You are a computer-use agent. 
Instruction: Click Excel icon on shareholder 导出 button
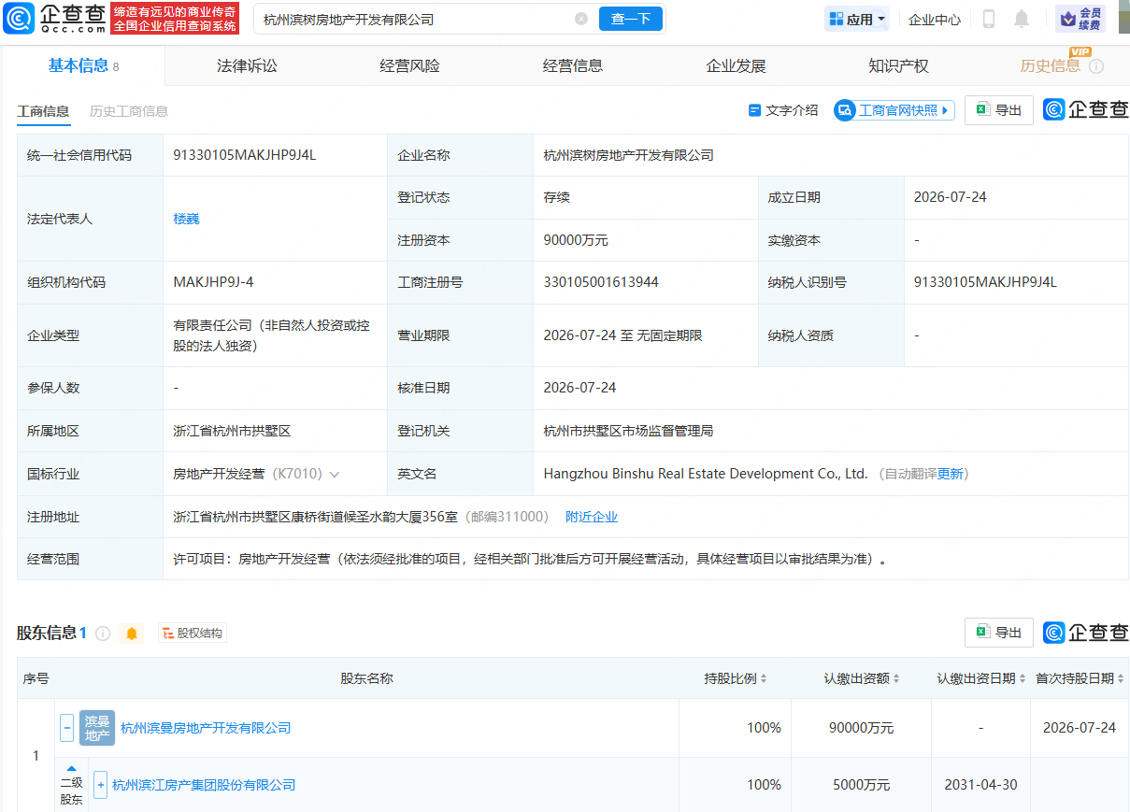[982, 633]
